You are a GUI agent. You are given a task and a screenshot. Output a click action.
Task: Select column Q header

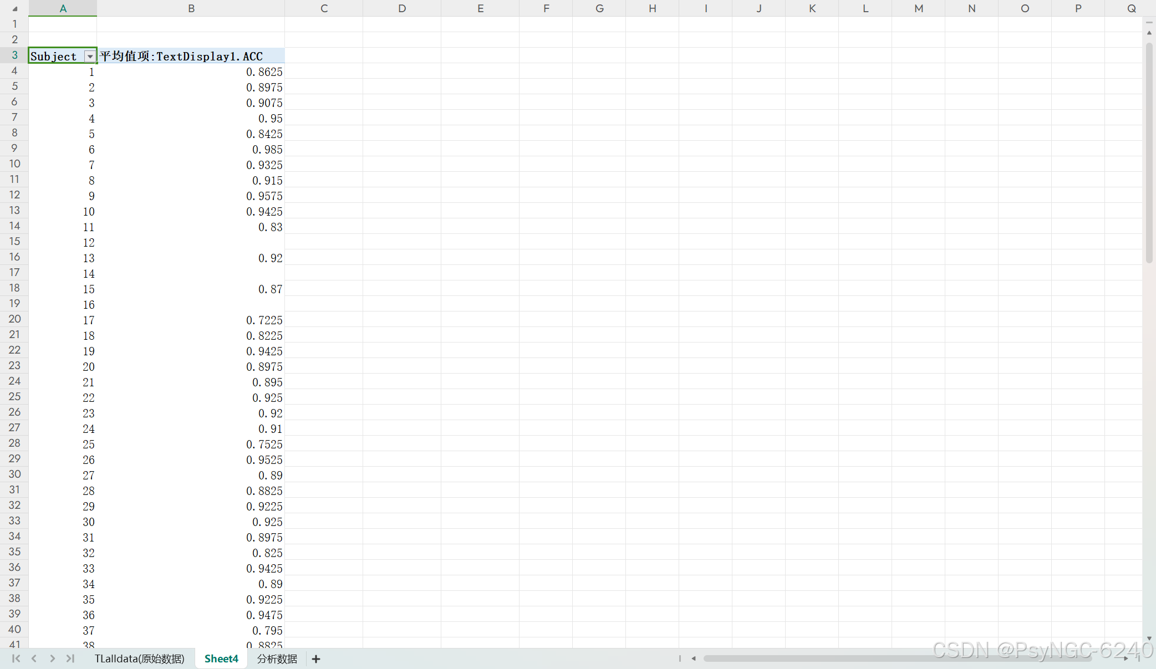[x=1131, y=8]
